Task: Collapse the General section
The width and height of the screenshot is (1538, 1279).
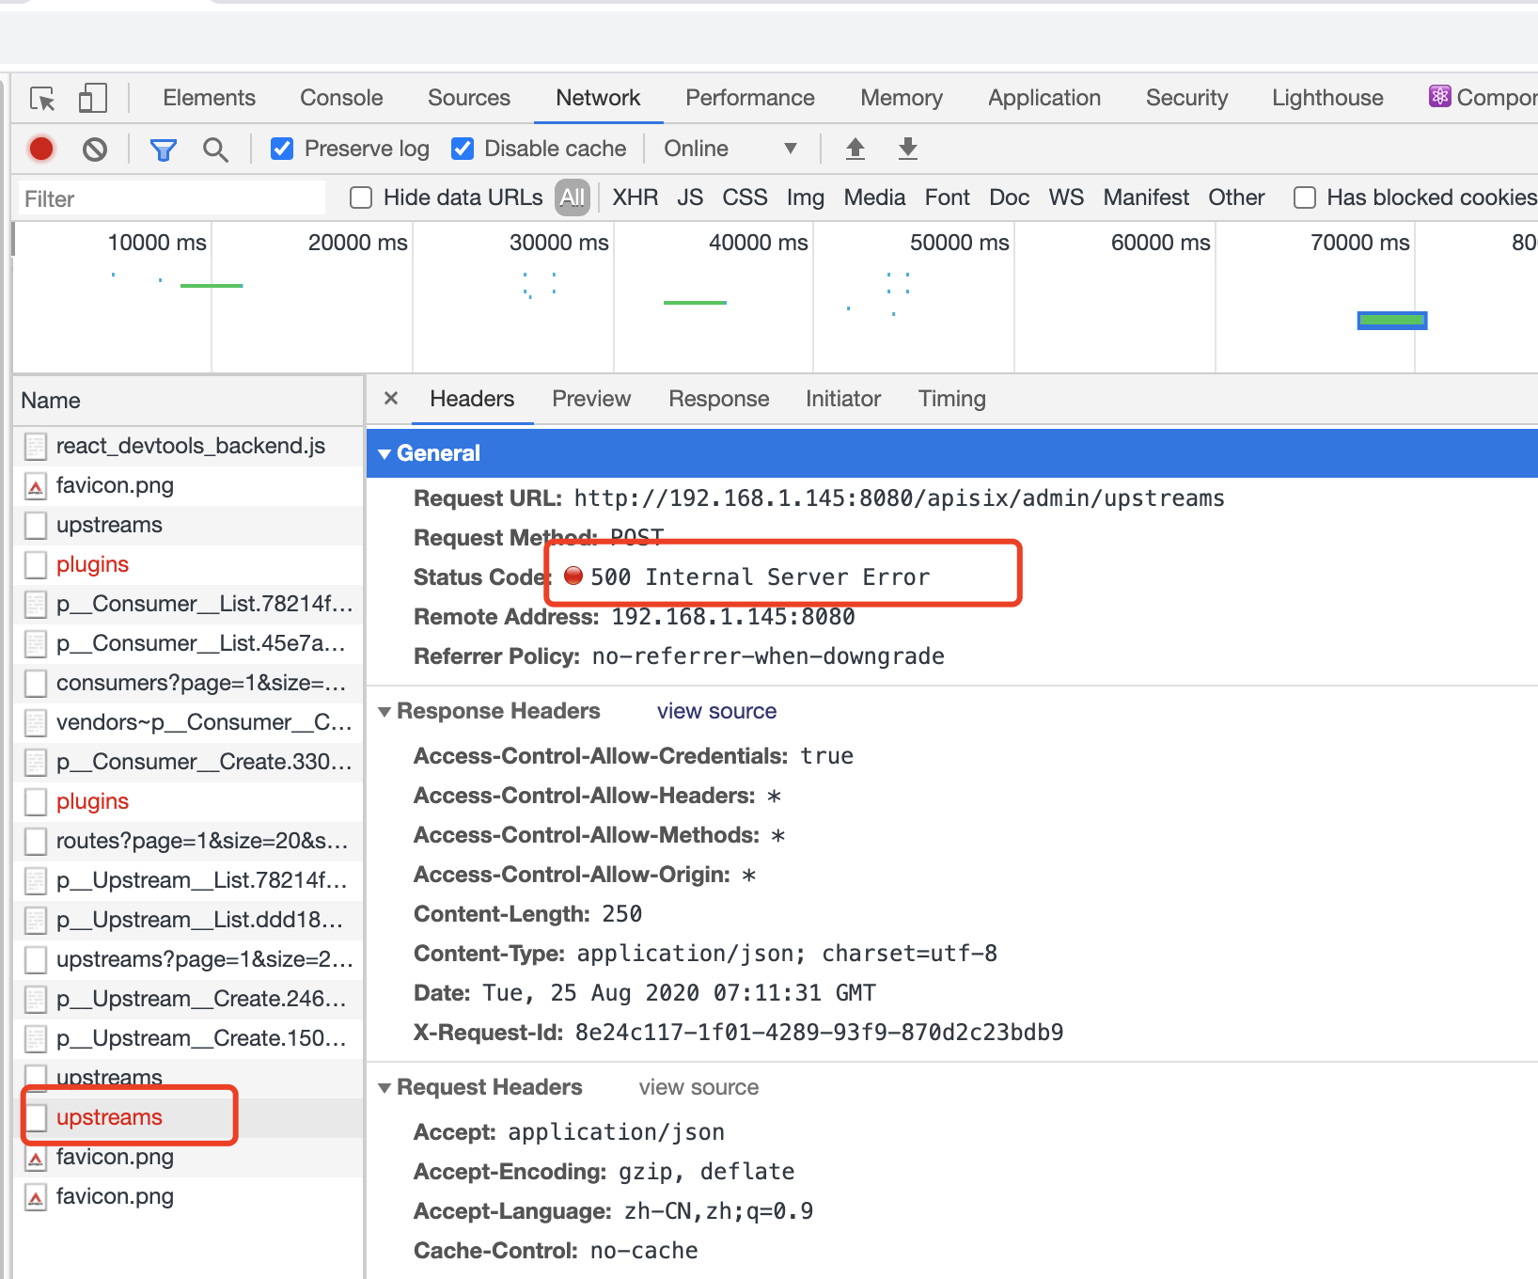Action: (384, 454)
